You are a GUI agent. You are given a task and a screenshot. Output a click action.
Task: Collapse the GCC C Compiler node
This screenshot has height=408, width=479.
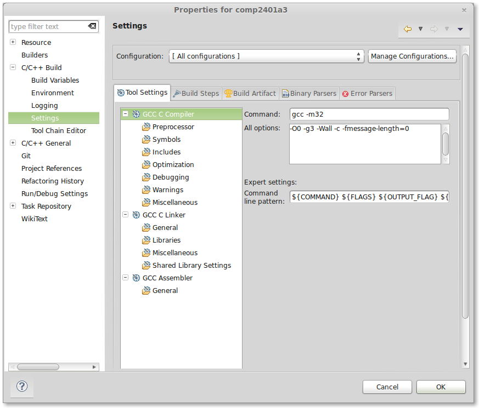[126, 114]
